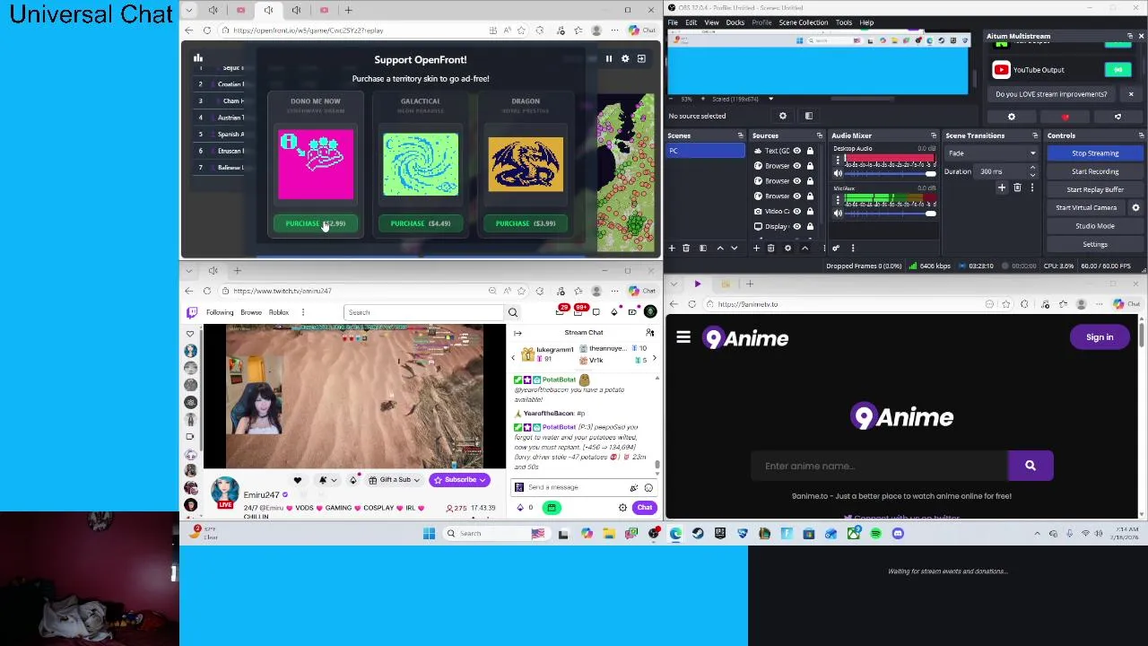Open the OBS Docks menu

tap(735, 22)
